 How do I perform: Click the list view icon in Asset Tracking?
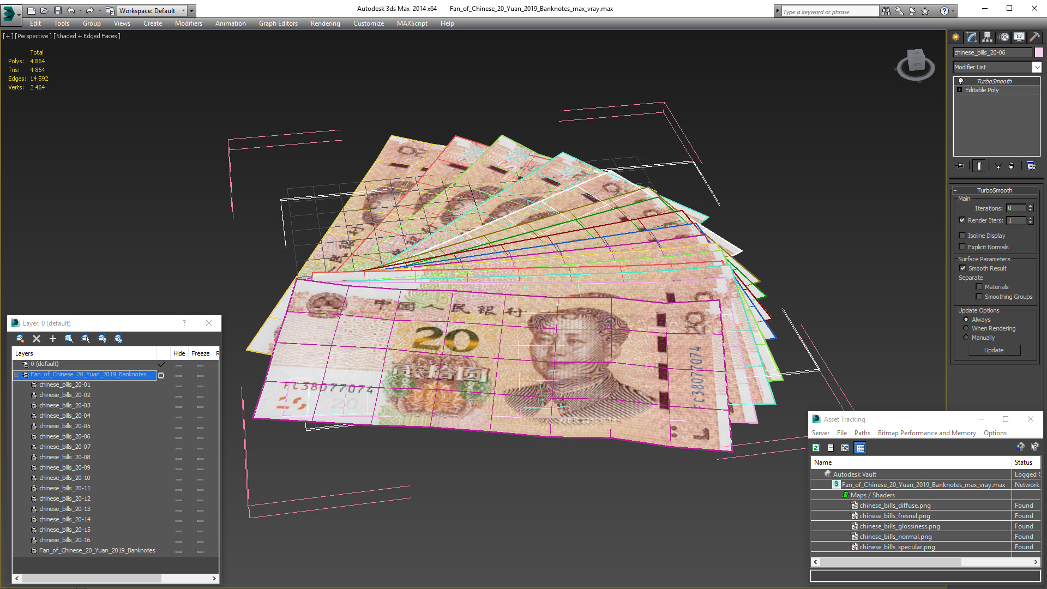(831, 448)
